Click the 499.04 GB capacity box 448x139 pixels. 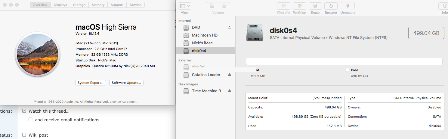point(426,33)
